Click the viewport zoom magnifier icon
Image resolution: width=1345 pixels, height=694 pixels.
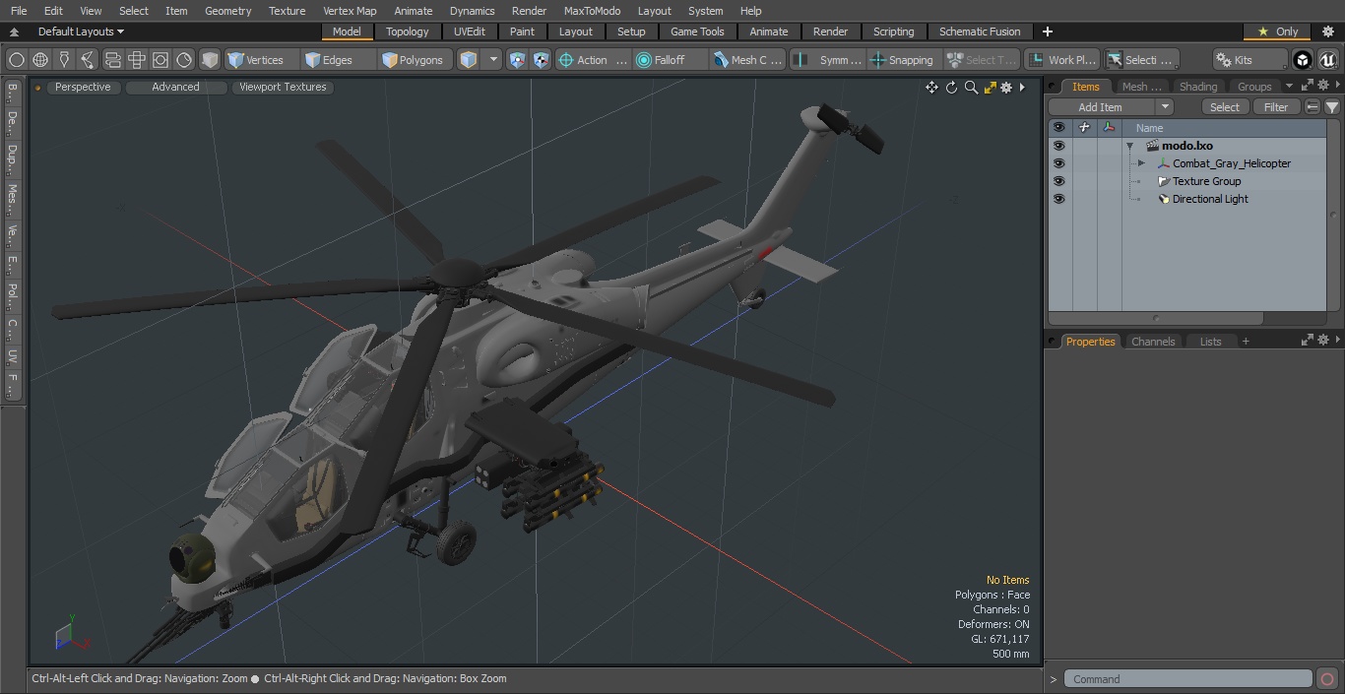click(x=971, y=88)
